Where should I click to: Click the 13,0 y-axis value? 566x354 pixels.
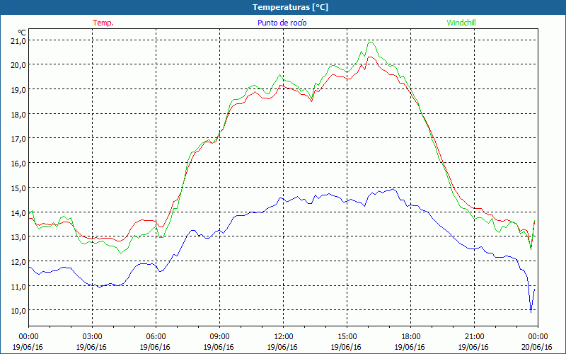pos(18,237)
